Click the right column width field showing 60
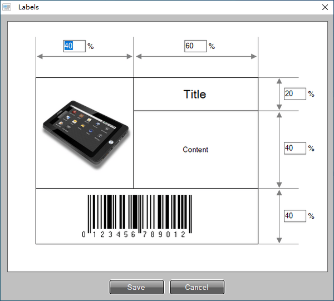334x301 pixels. 195,46
